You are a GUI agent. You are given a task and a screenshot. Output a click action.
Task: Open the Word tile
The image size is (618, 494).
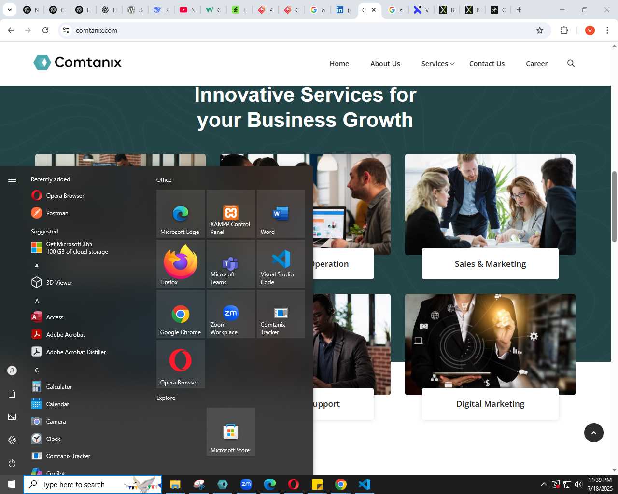(x=281, y=214)
